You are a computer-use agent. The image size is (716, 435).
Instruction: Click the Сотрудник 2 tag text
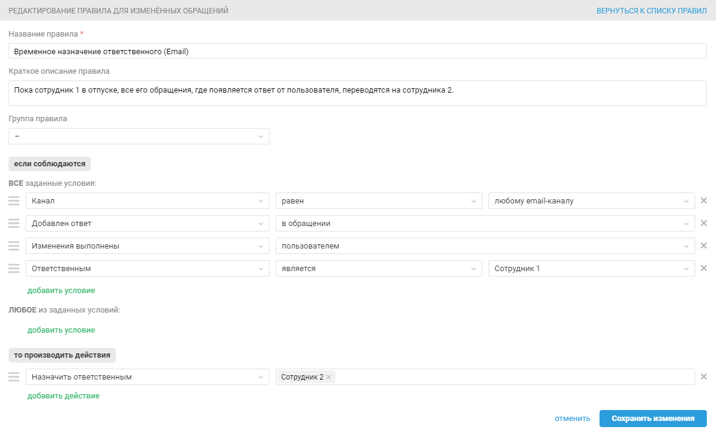click(x=303, y=377)
